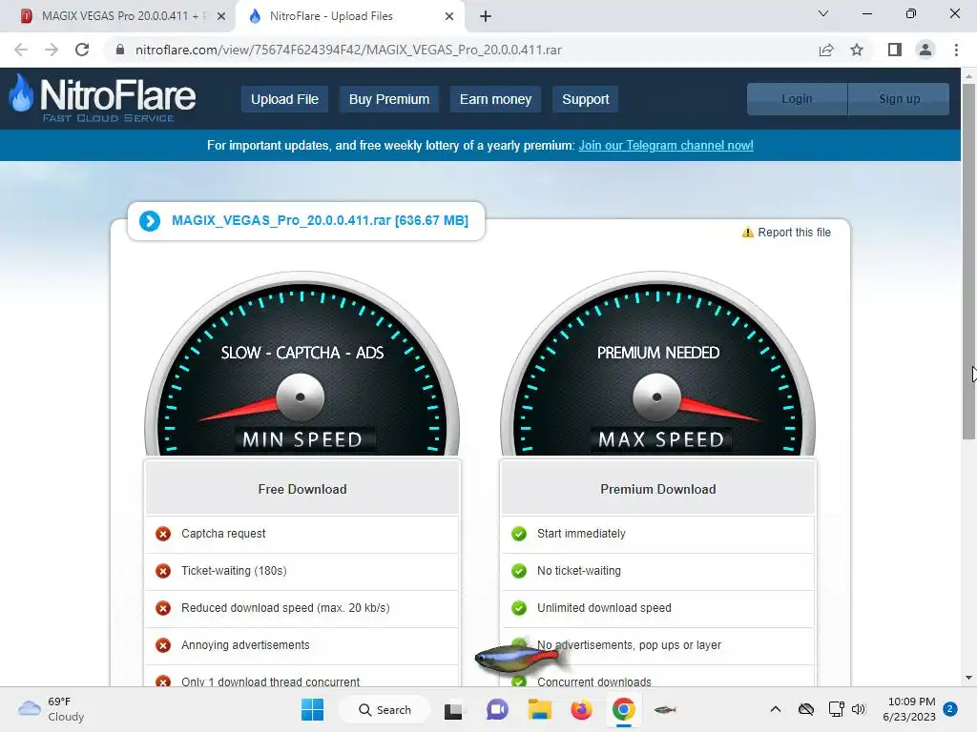Screen dimensions: 977x732
Task: Click "No advertisements, pop ups or layer" text
Action: coord(629,645)
